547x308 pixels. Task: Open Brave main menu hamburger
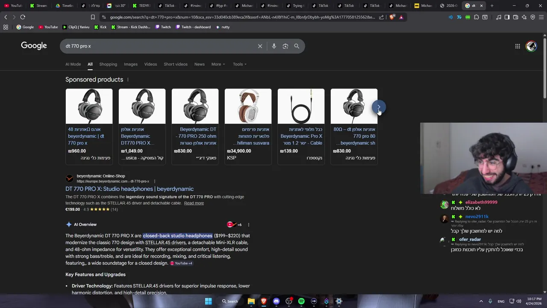coord(541,17)
